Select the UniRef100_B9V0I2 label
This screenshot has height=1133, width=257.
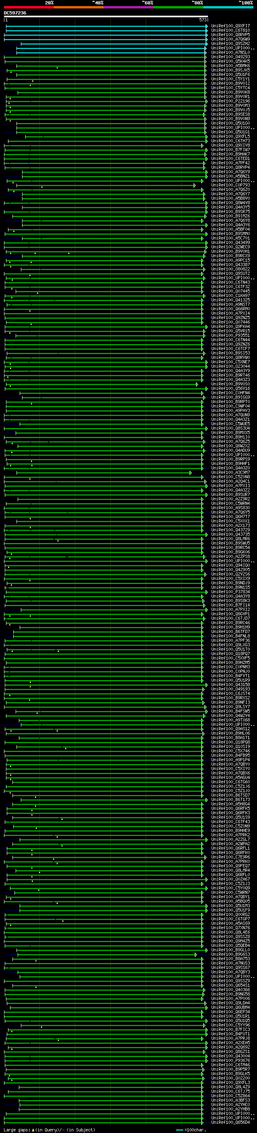tap(230, 84)
